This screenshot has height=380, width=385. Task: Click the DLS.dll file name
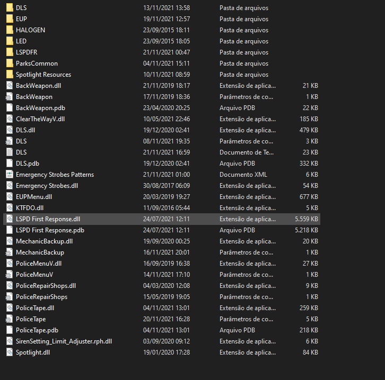click(x=25, y=130)
